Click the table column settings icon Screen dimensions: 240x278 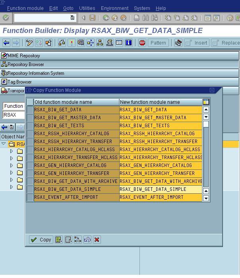tap(206, 102)
